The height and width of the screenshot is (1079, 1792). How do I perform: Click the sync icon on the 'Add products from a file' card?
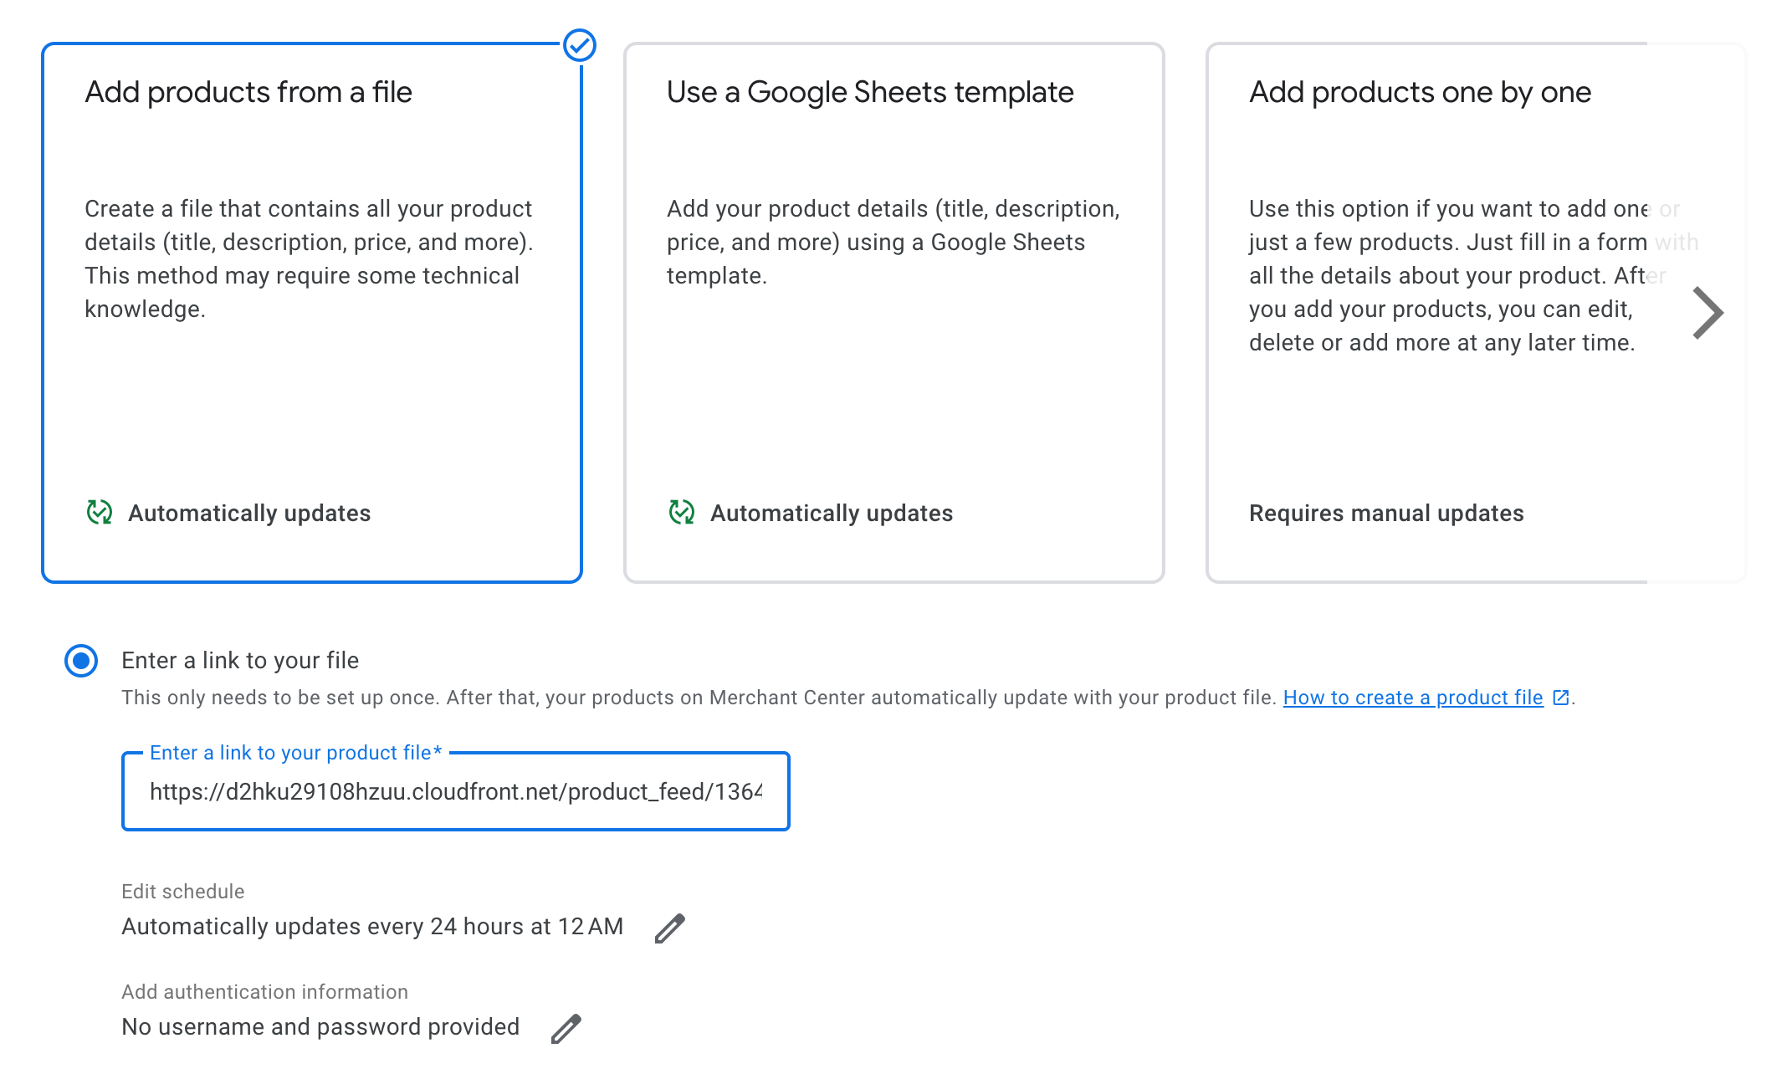[x=100, y=512]
